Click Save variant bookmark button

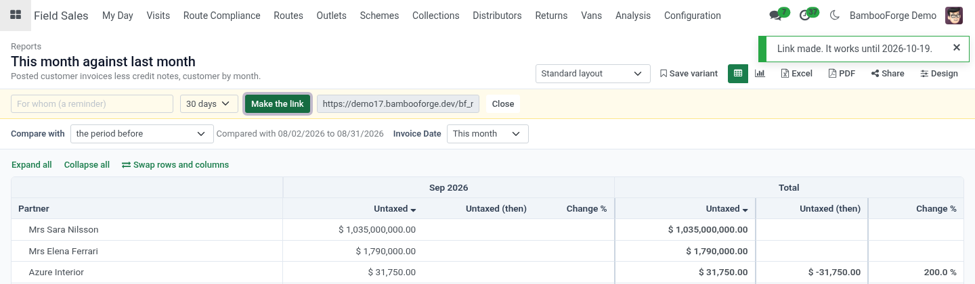[x=689, y=74]
